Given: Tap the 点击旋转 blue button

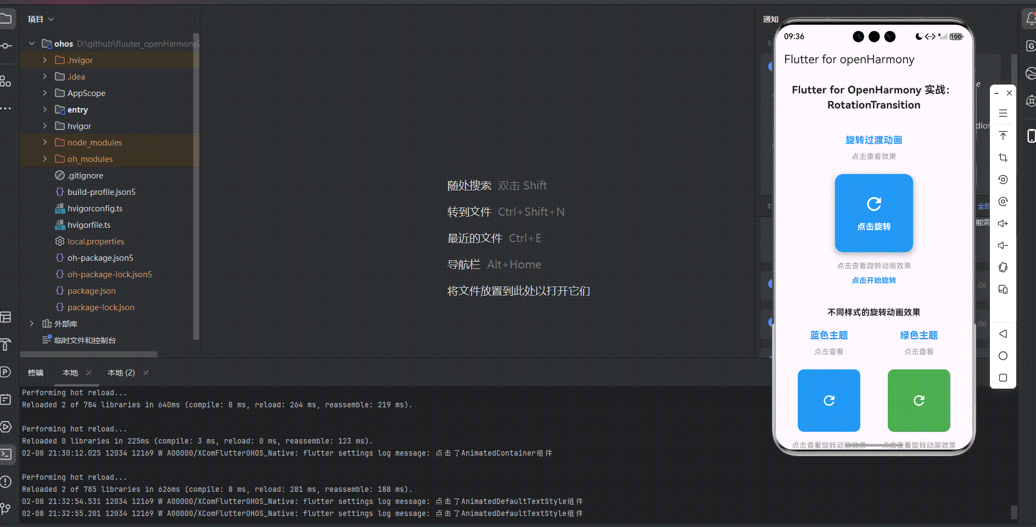Looking at the screenshot, I should pyautogui.click(x=874, y=213).
